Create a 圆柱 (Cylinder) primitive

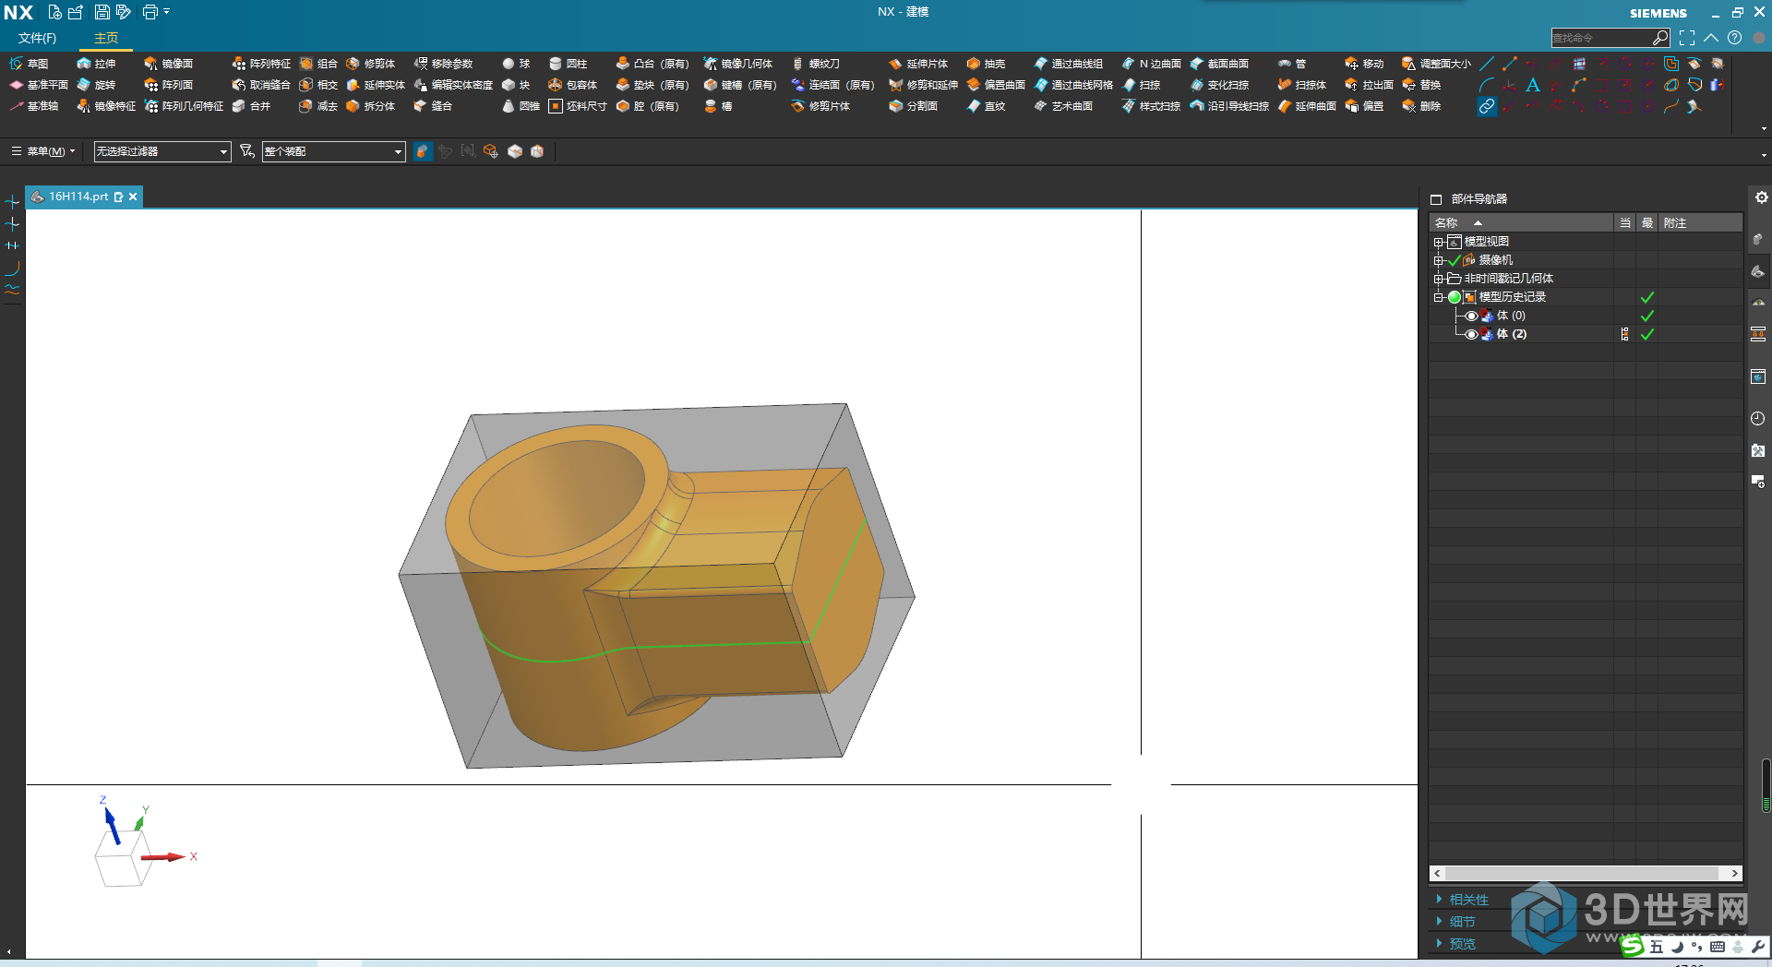568,64
